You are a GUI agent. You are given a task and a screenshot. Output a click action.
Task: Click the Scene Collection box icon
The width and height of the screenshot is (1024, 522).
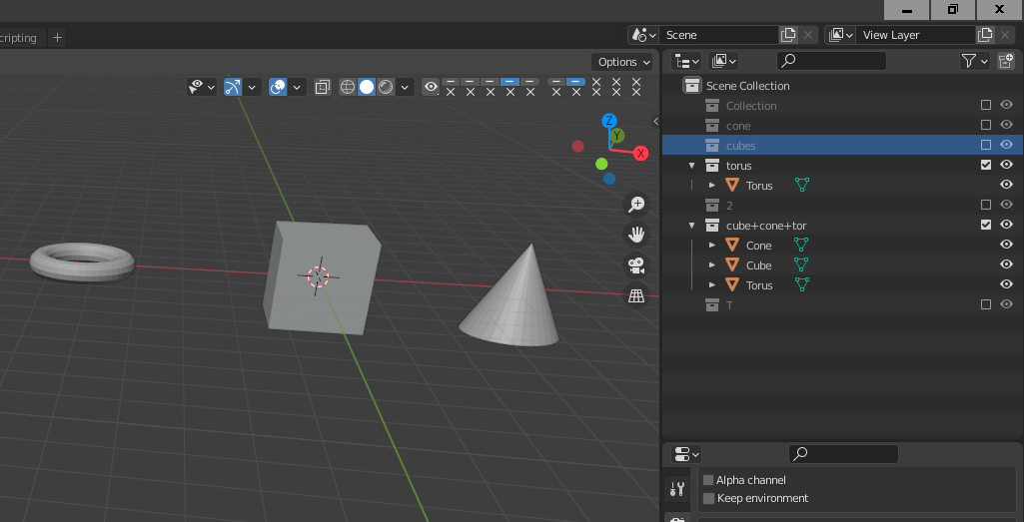[x=691, y=86]
